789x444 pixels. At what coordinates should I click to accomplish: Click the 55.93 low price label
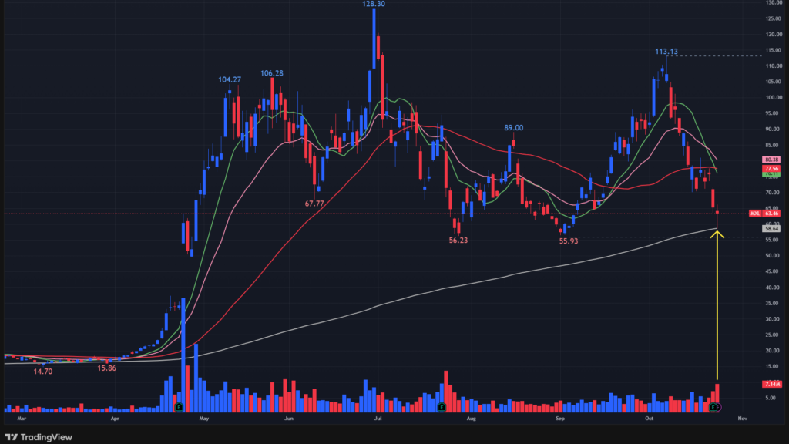pyautogui.click(x=569, y=240)
